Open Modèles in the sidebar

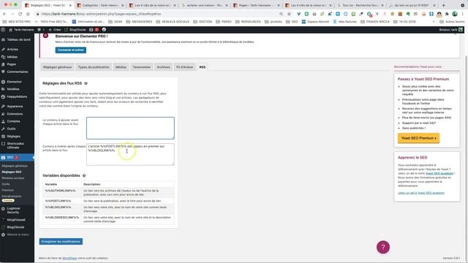(13, 89)
